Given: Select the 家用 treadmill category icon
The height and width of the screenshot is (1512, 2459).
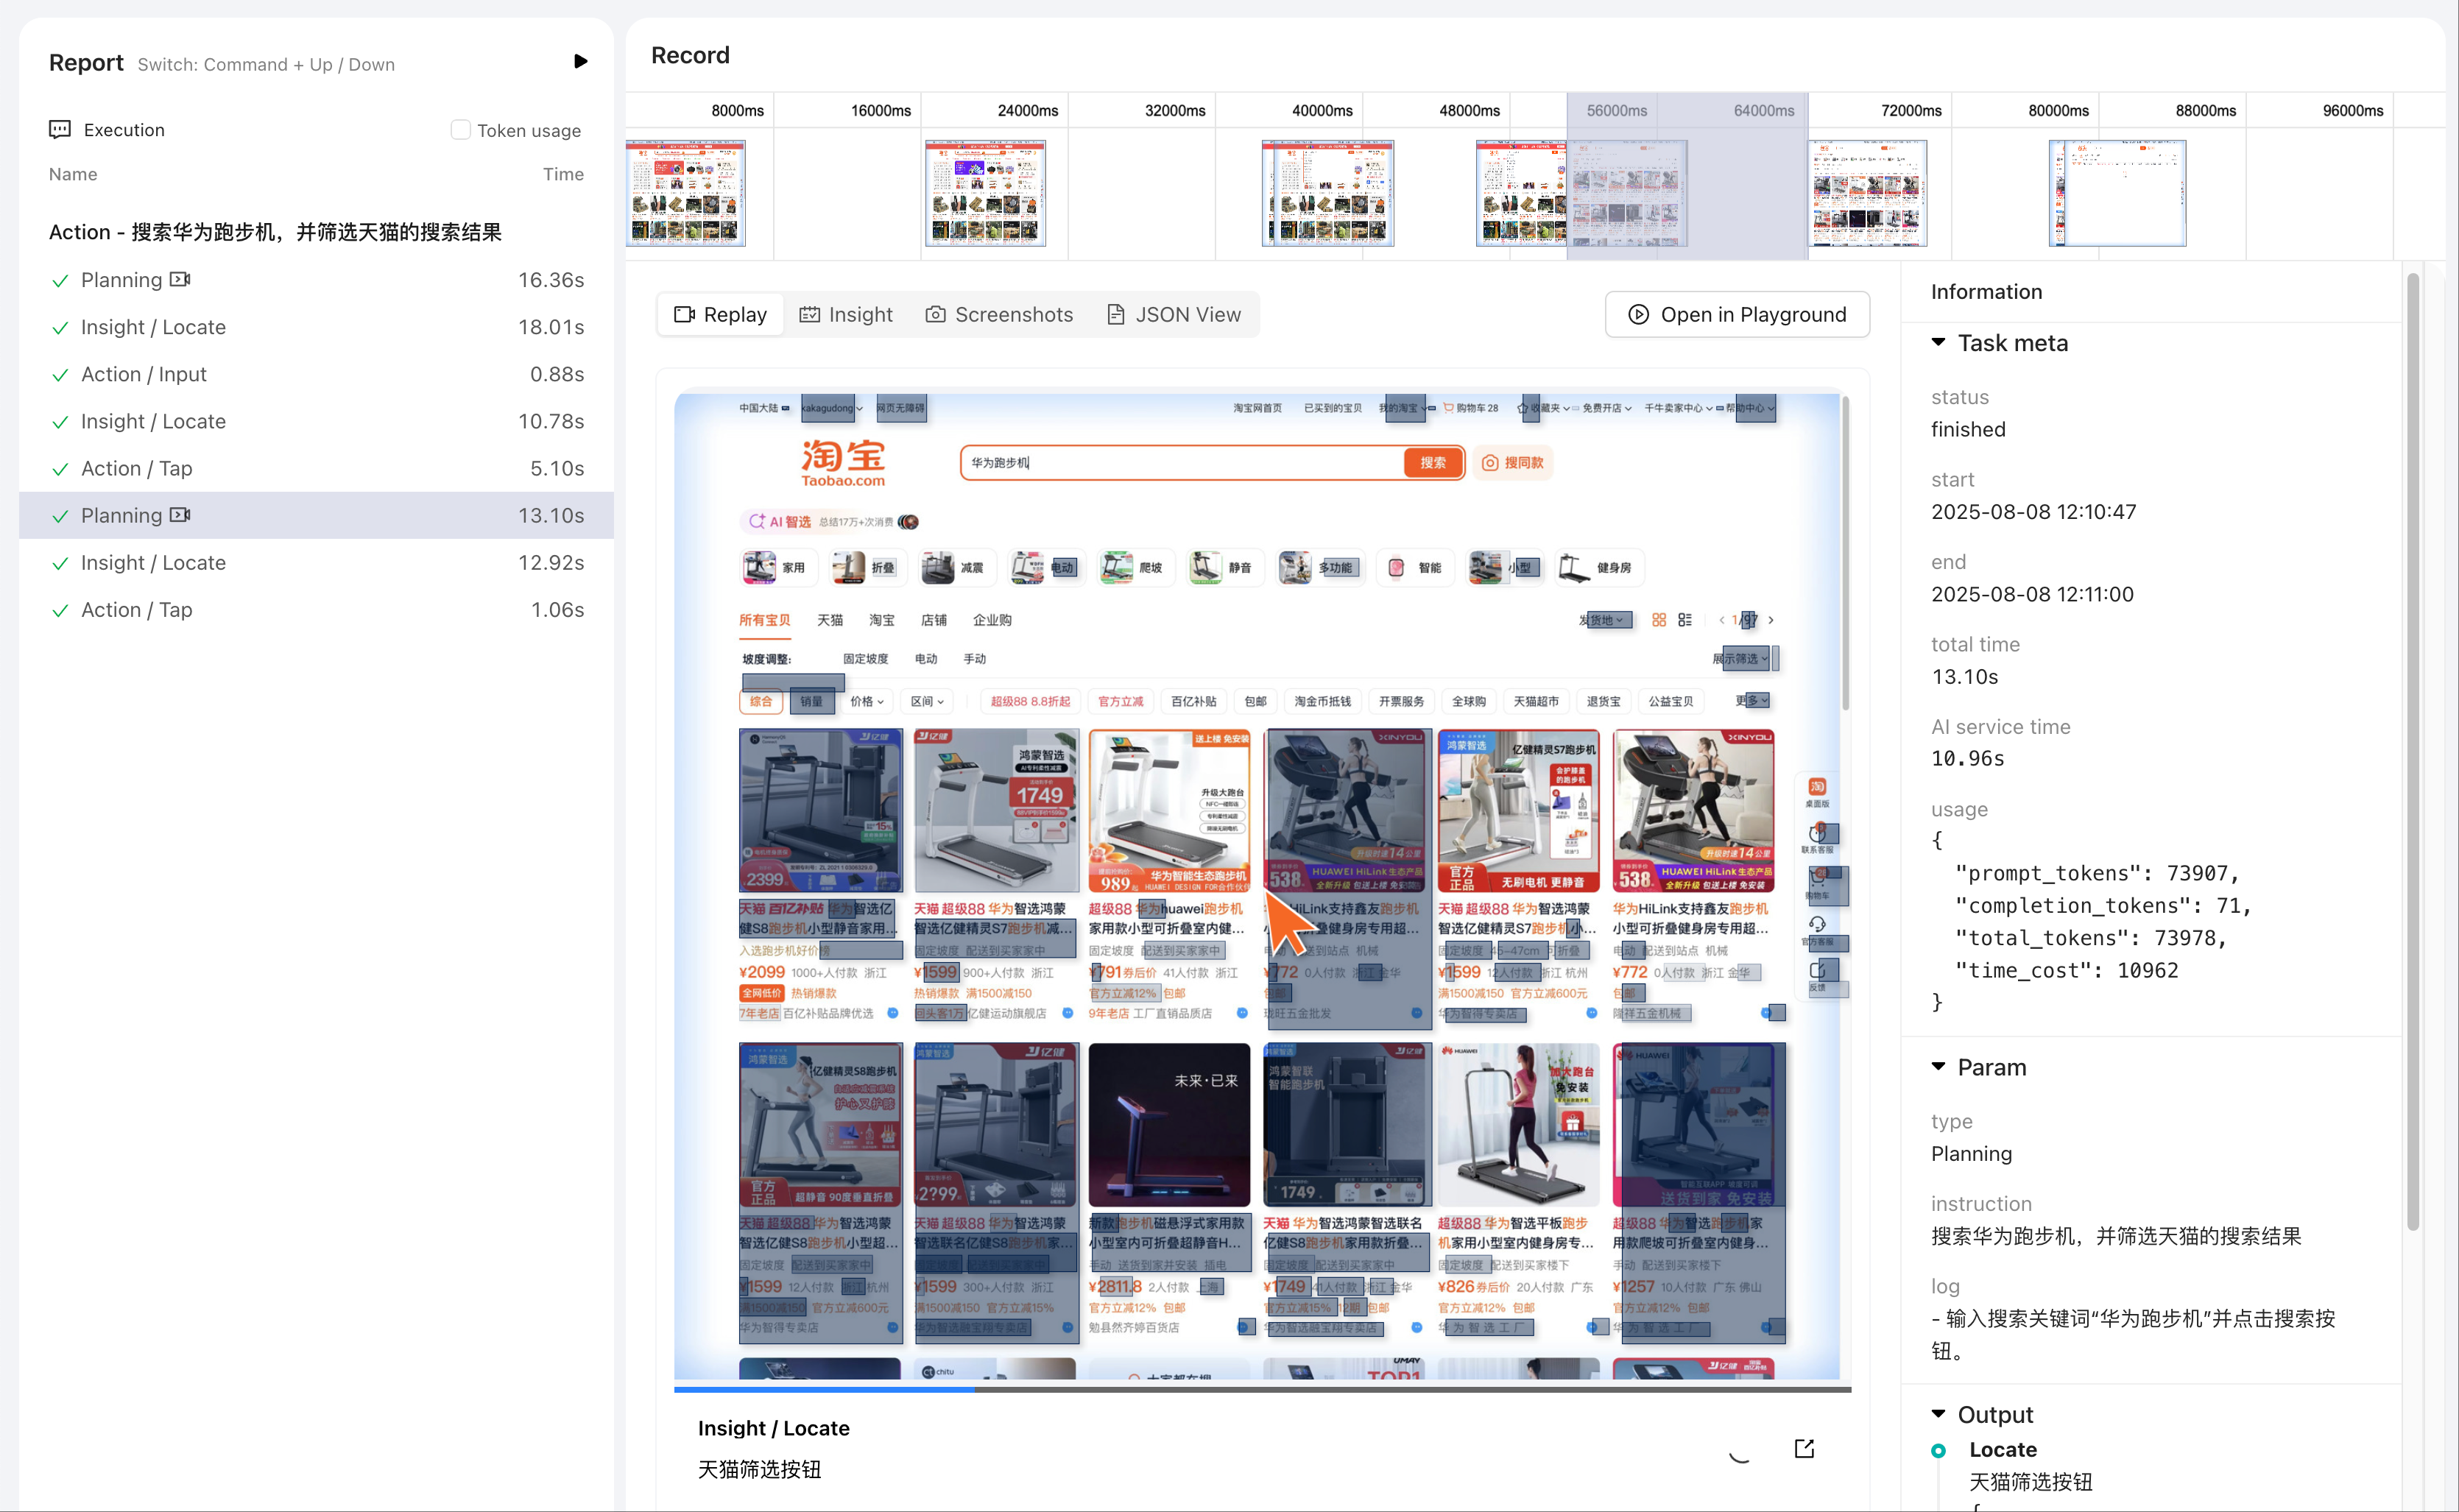Looking at the screenshot, I should pyautogui.click(x=759, y=567).
